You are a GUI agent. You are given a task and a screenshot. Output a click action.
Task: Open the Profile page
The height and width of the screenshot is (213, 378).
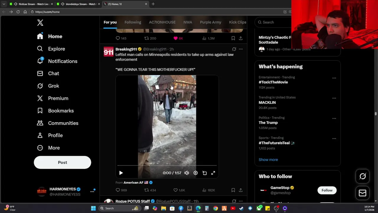click(50, 135)
